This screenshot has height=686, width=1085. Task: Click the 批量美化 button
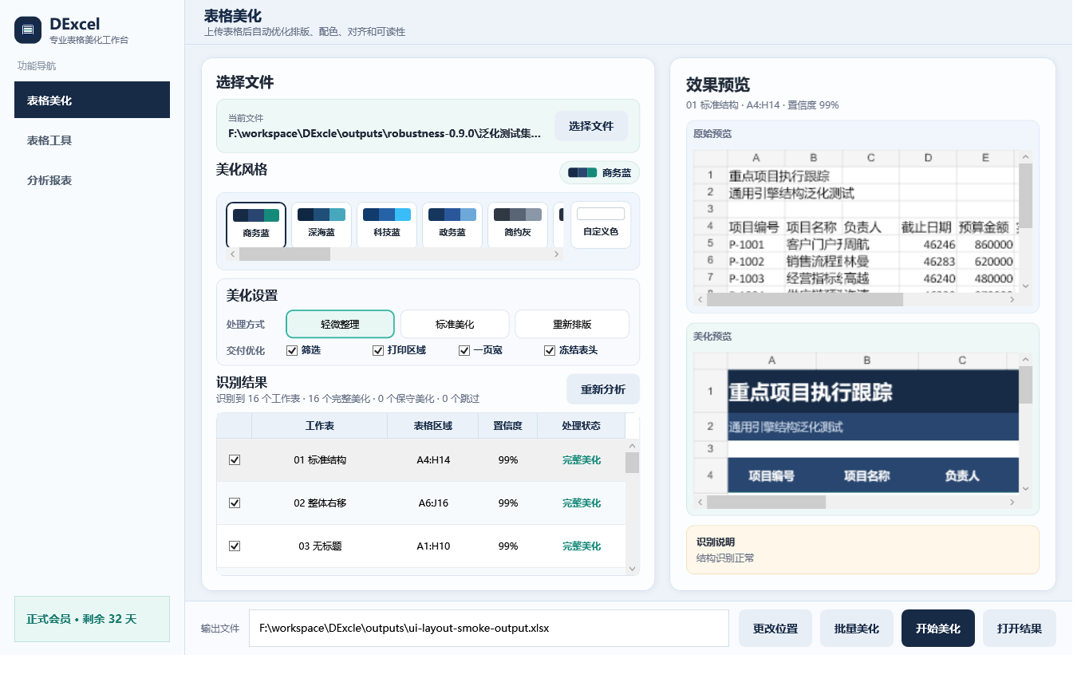click(857, 629)
